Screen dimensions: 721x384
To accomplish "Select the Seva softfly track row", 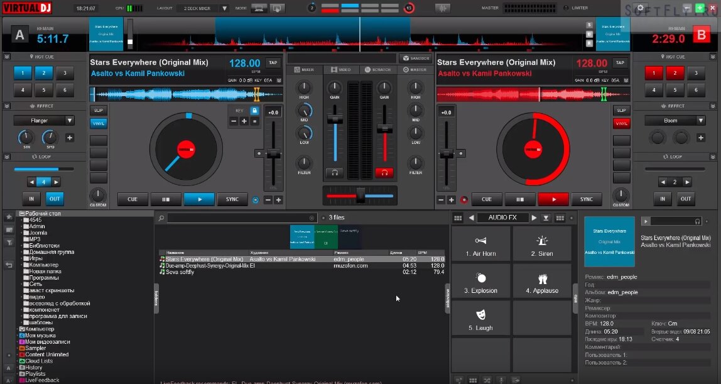I will 303,272.
